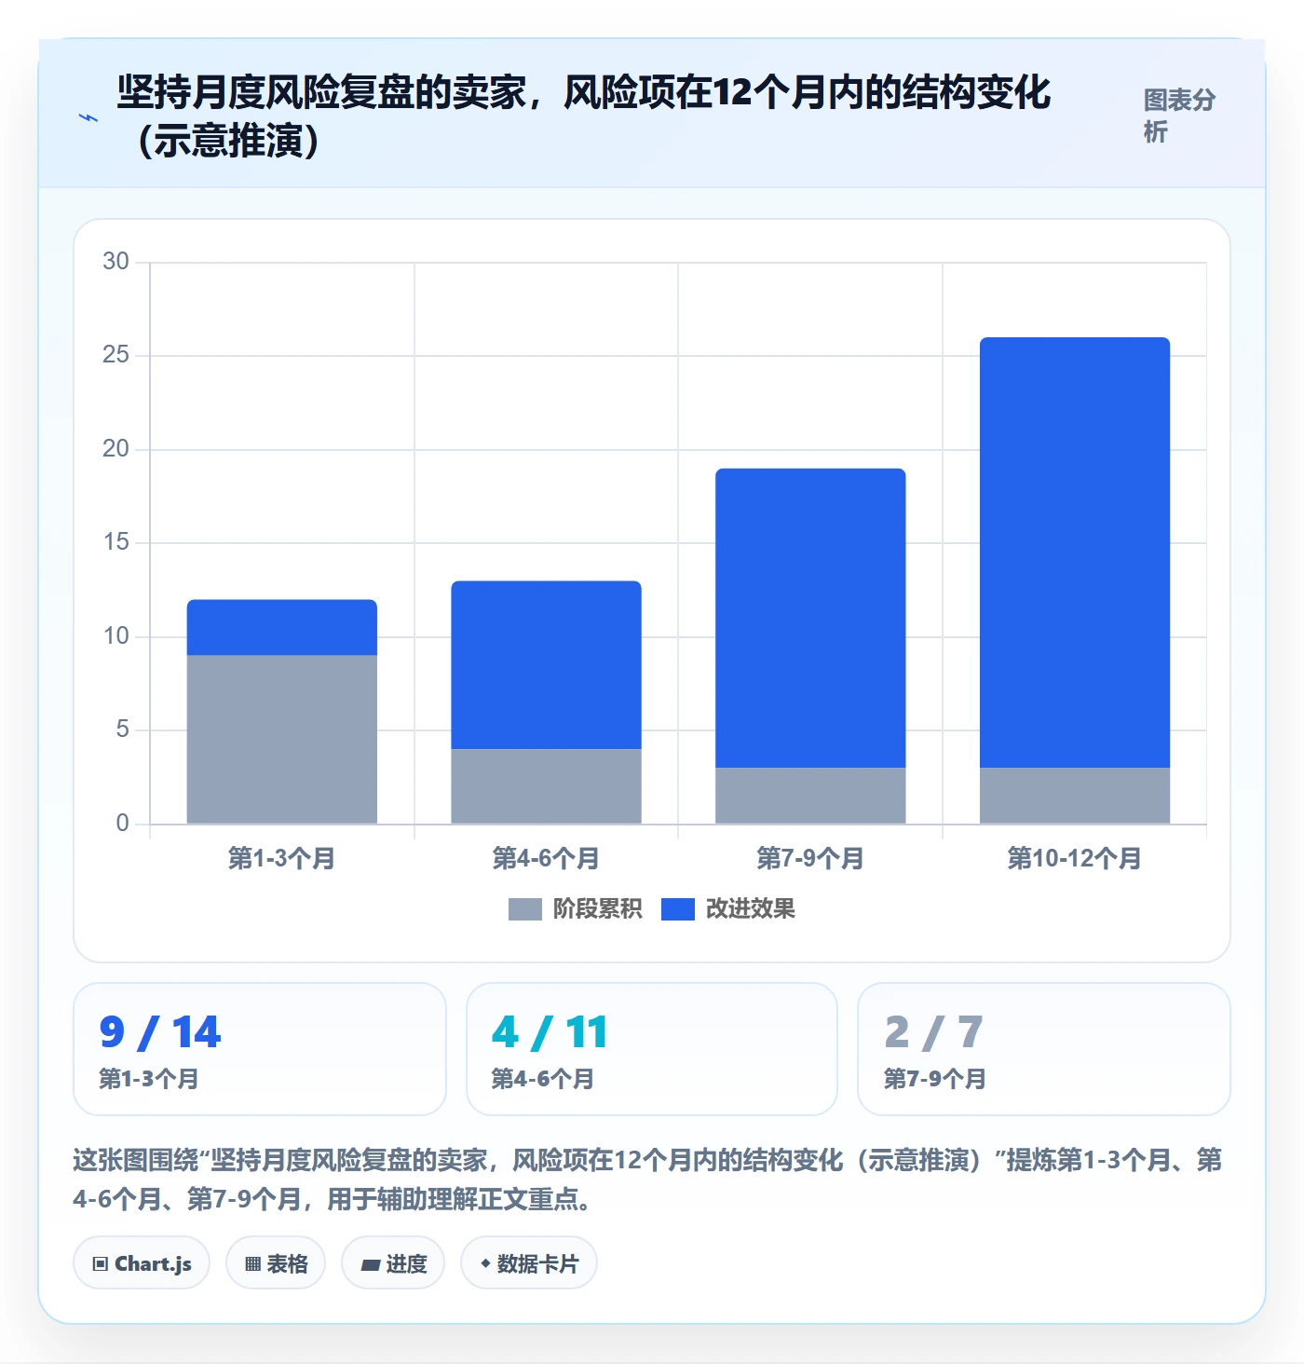Viewport: 1304px width, 1364px height.
Task: Select the 4 / 11 data card
Action: tap(652, 1049)
